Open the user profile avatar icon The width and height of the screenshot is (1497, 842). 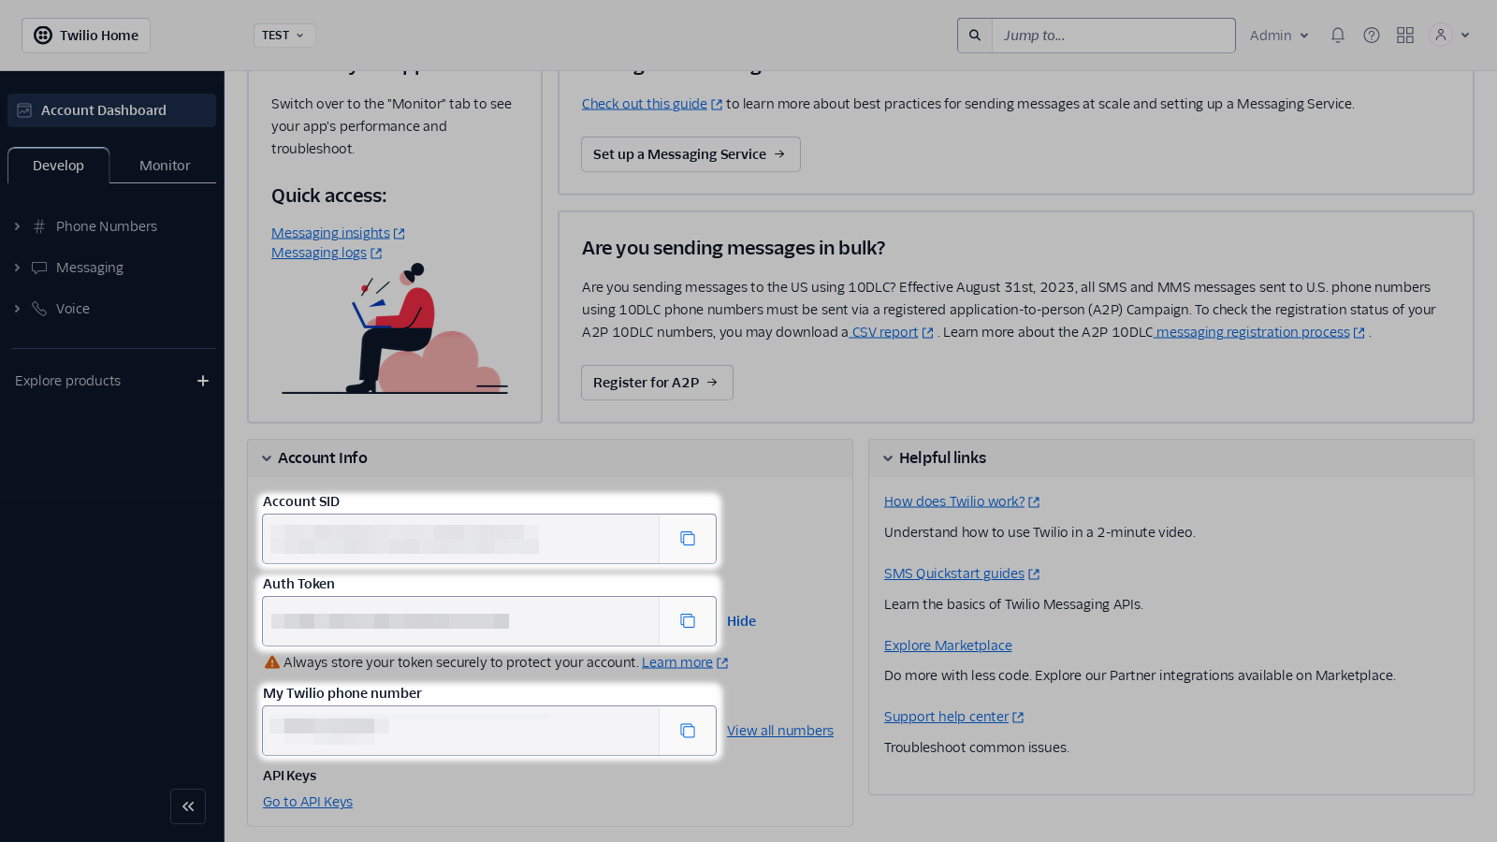click(x=1441, y=36)
